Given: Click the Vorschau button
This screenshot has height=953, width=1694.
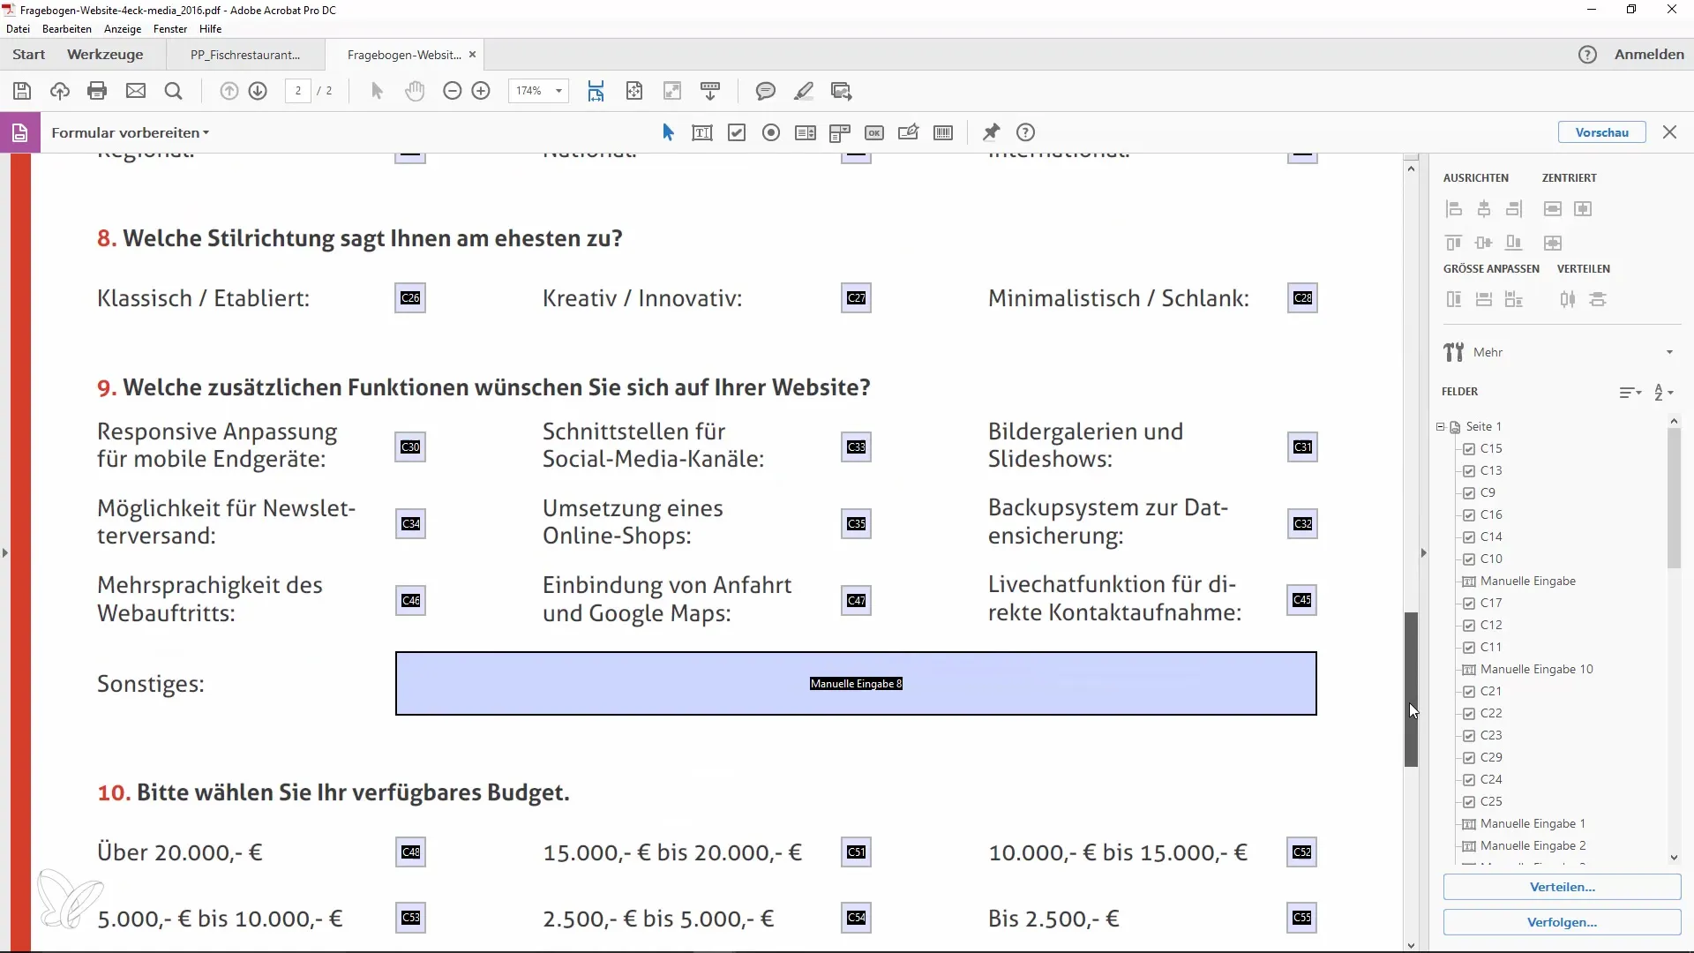Looking at the screenshot, I should click(x=1601, y=132).
